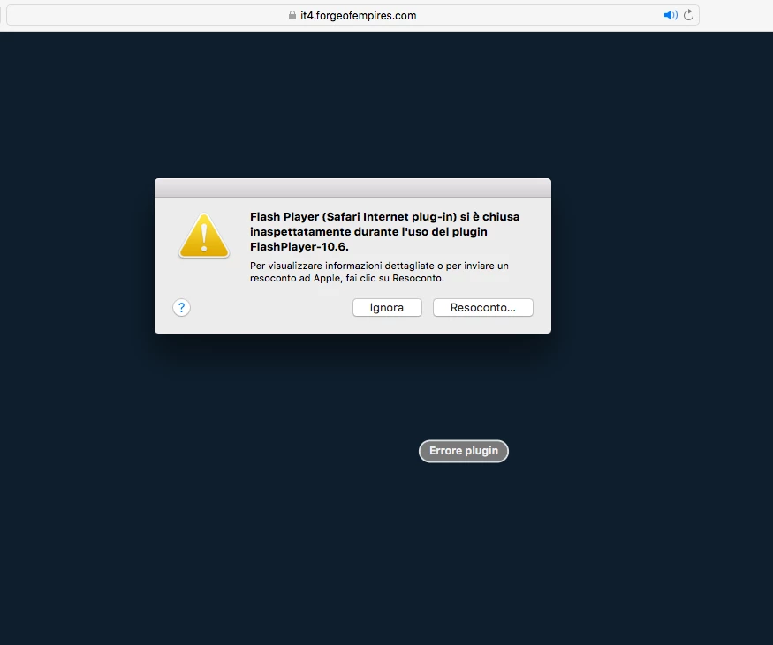The height and width of the screenshot is (645, 773).
Task: Click the 'Per visualizzare informazioni dettagliate' text
Action: point(379,272)
